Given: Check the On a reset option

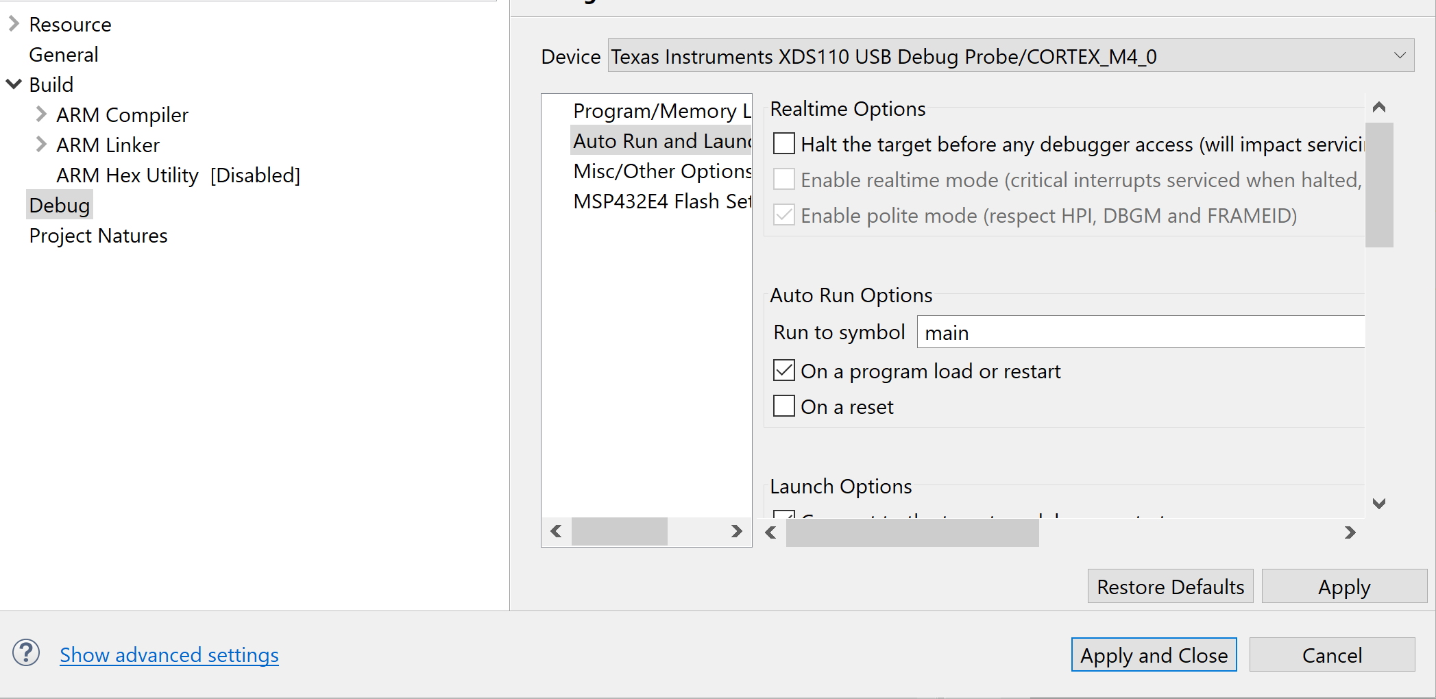Looking at the screenshot, I should tap(783, 406).
